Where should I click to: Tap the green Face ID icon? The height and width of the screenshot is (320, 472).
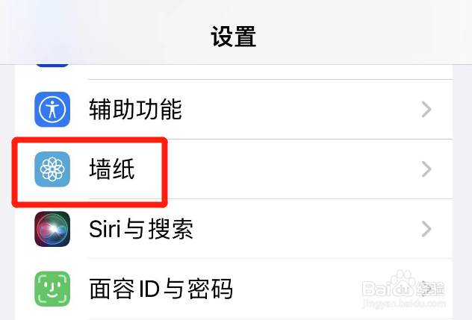[x=52, y=289]
